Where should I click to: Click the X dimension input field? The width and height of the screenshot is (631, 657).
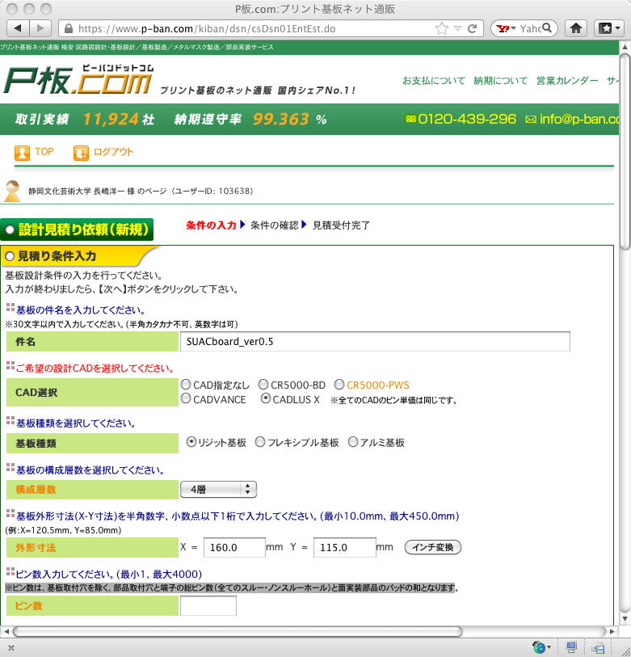(x=234, y=547)
